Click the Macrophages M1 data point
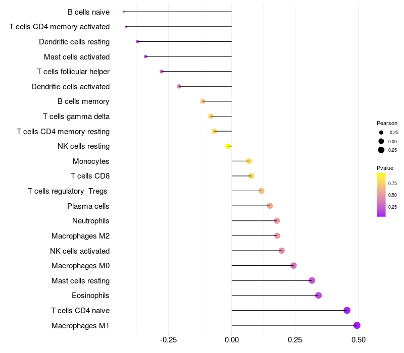This screenshot has width=404, height=353. point(357,325)
